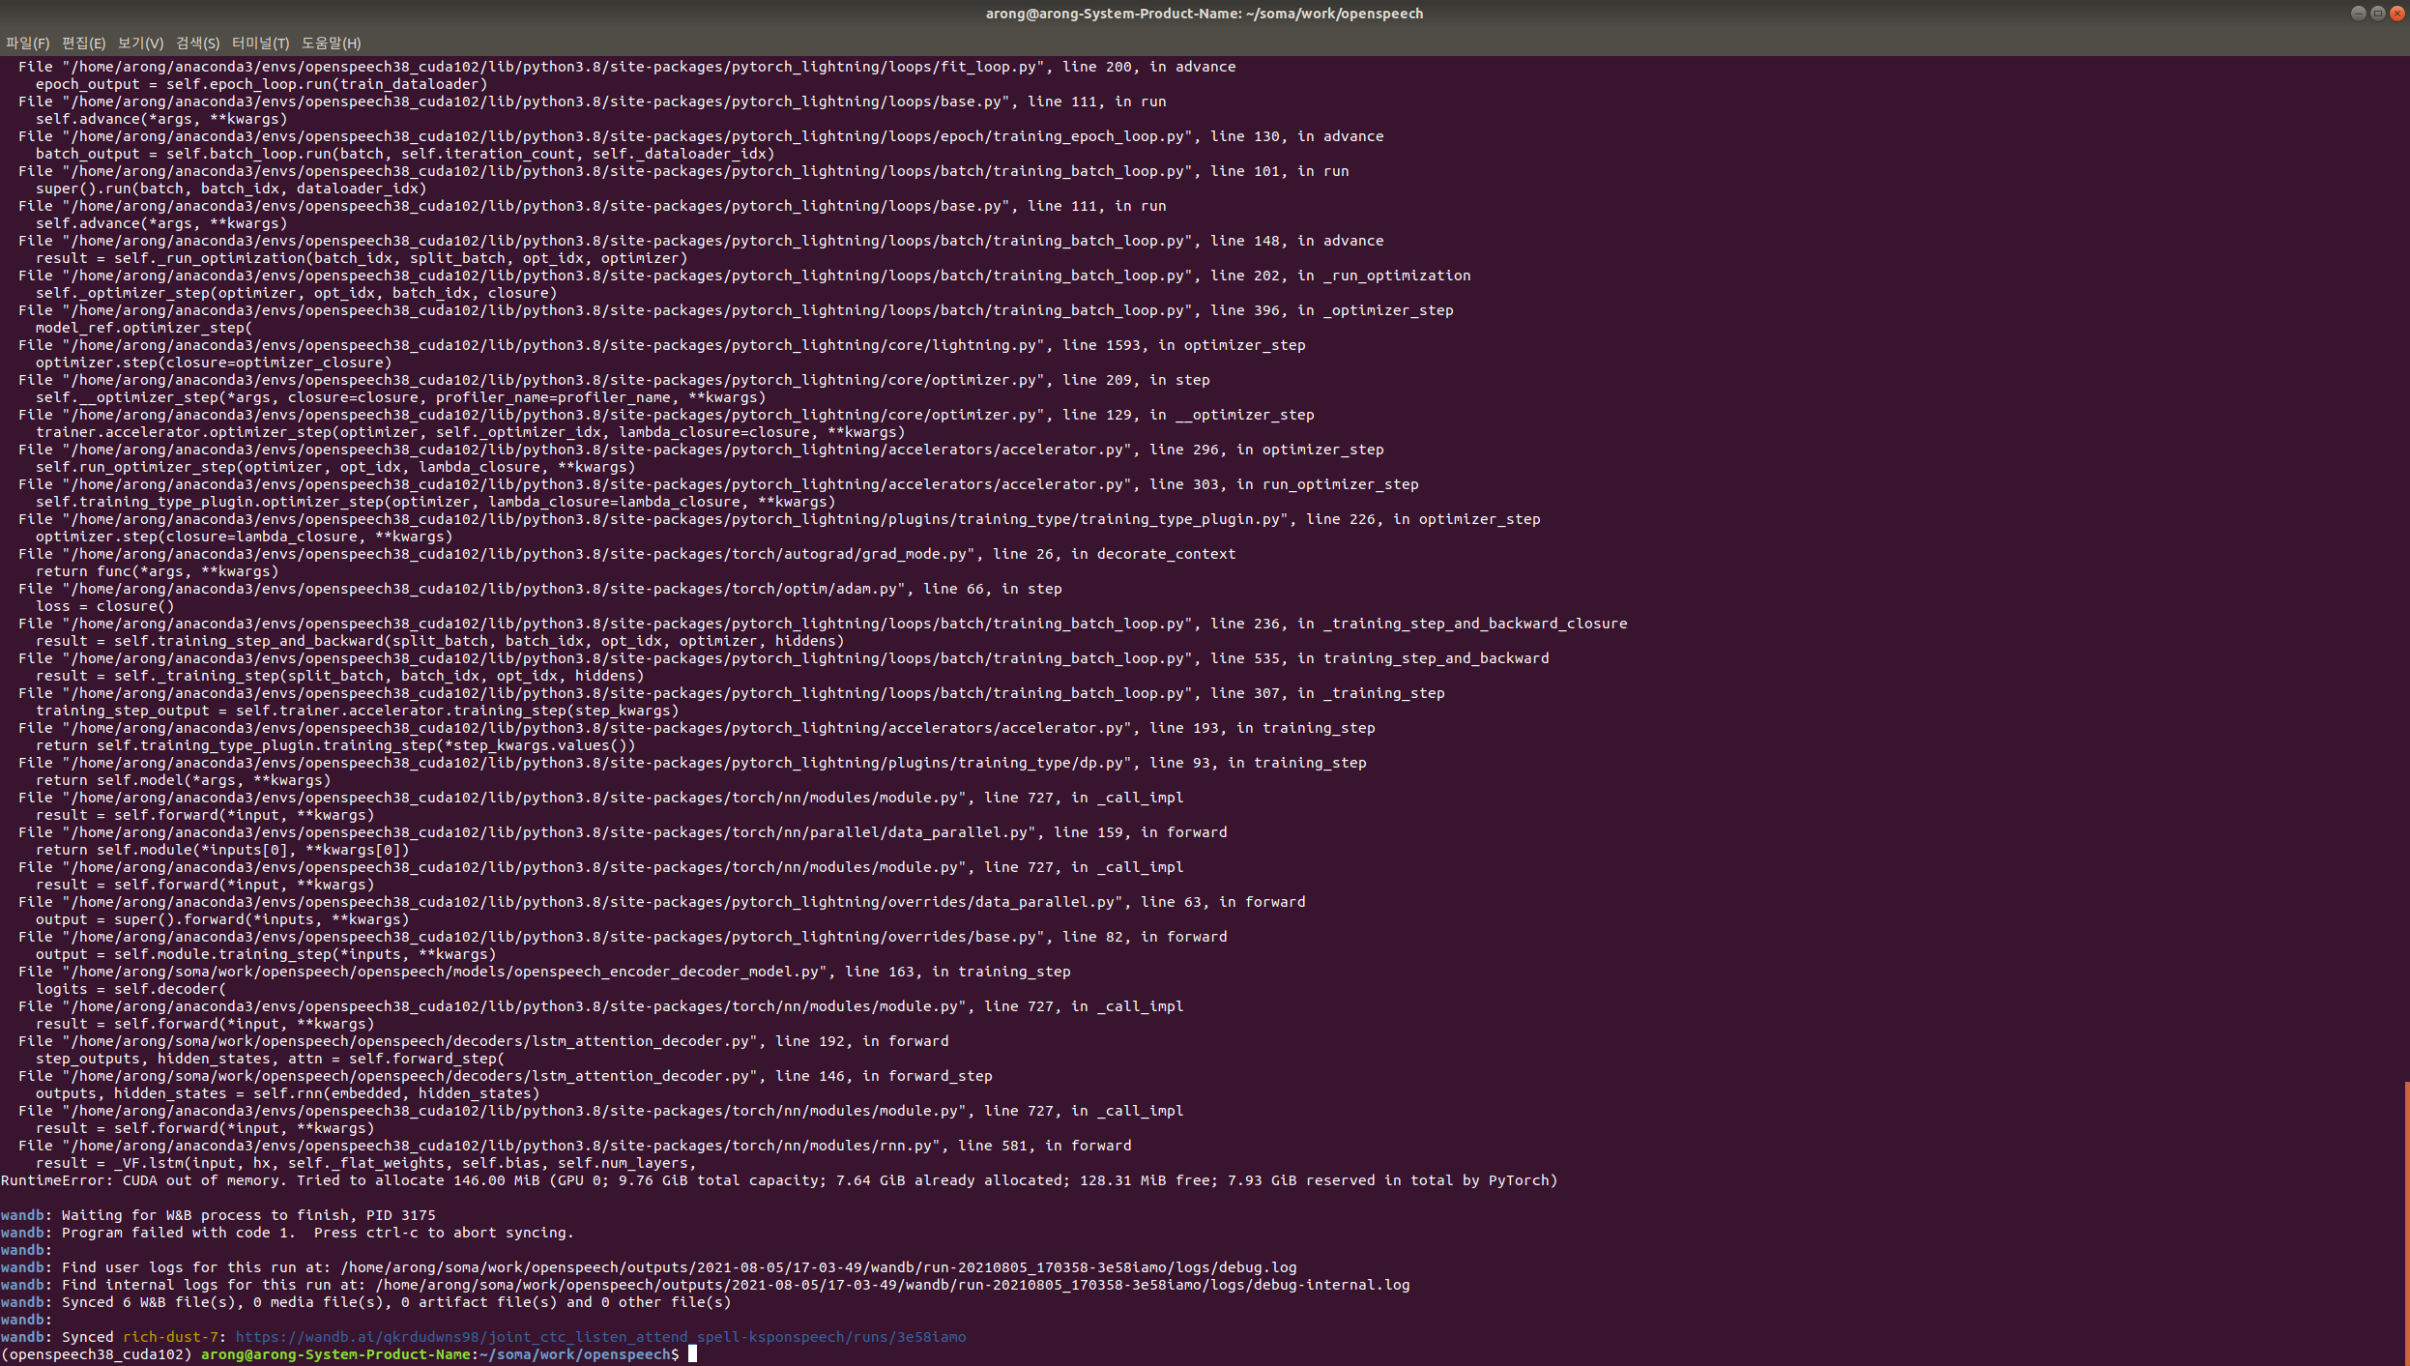Minimize the terminal window
2410x1366 pixels.
click(2358, 13)
